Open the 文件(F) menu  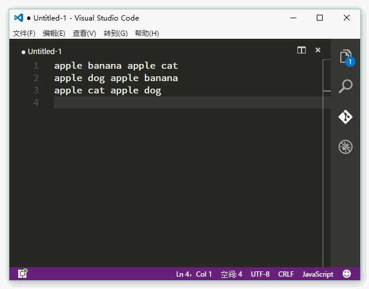point(24,33)
